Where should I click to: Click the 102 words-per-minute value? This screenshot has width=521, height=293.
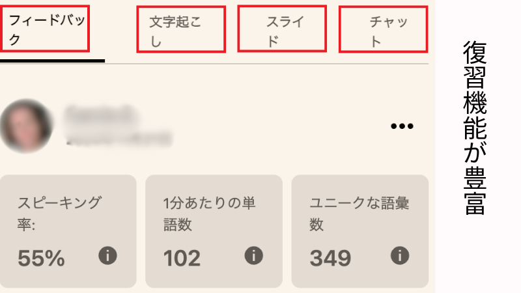point(182,258)
